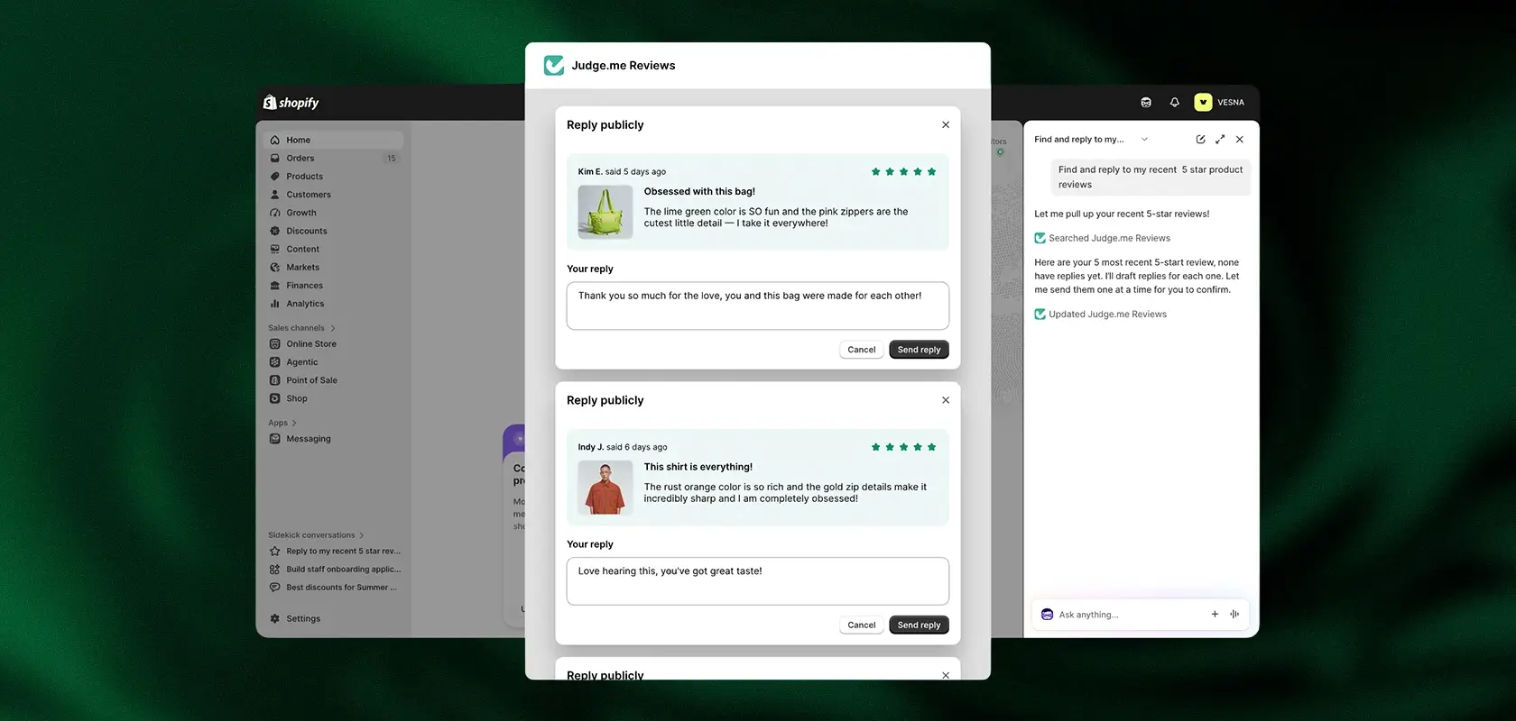
Task: Close the third partially visible reply card
Action: coord(946,675)
